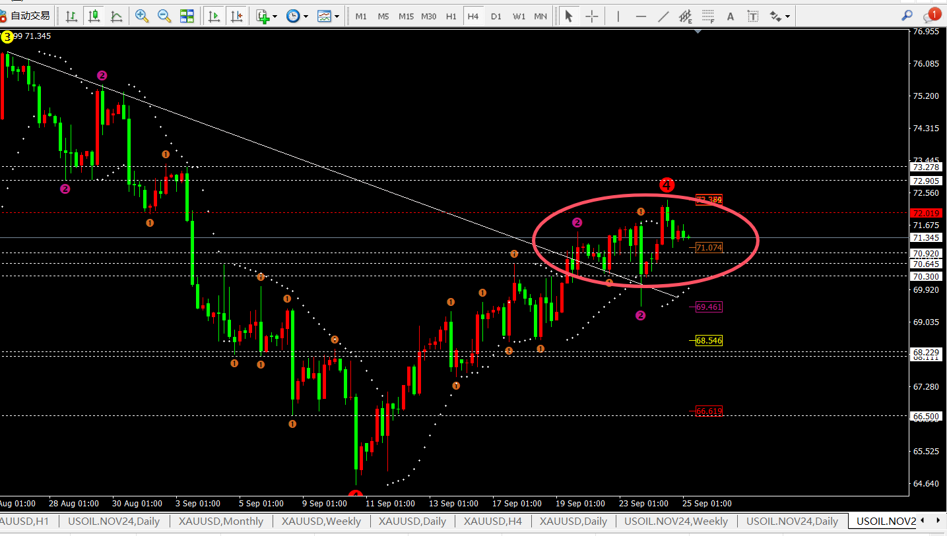Open the periods clock icon

pos(293,16)
